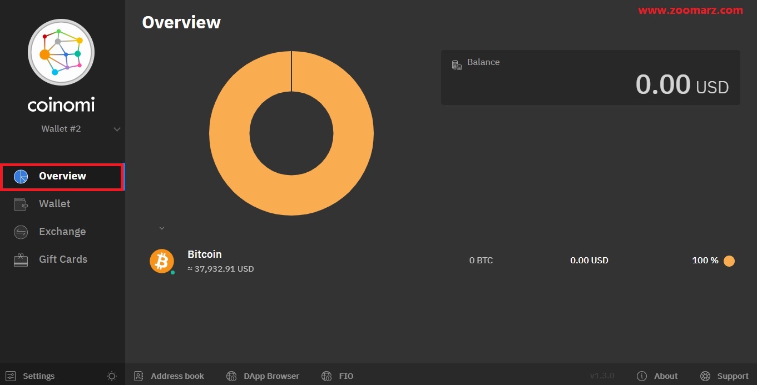This screenshot has width=757, height=385.
Task: Click the About info icon
Action: coord(642,376)
